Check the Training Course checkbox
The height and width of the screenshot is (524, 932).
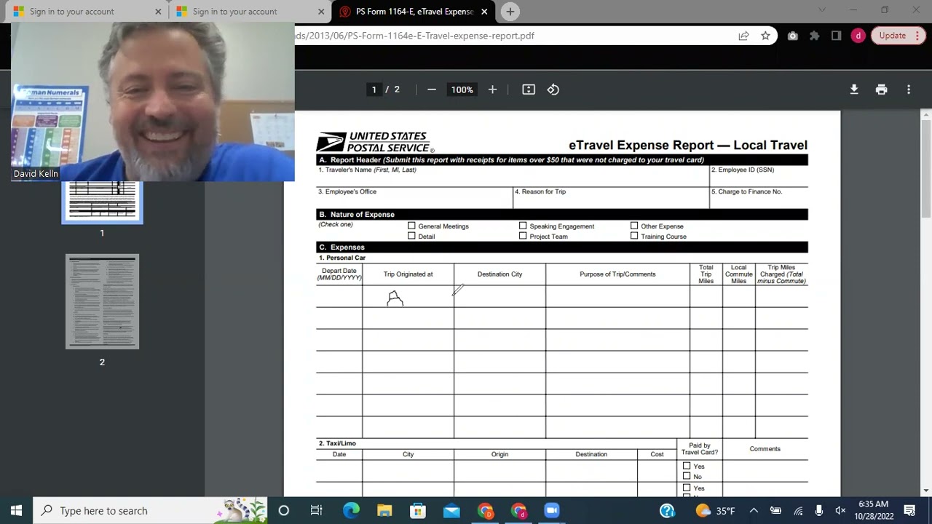(x=634, y=236)
